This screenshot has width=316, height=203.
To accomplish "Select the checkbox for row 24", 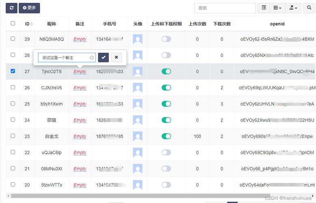I will point(13,120).
